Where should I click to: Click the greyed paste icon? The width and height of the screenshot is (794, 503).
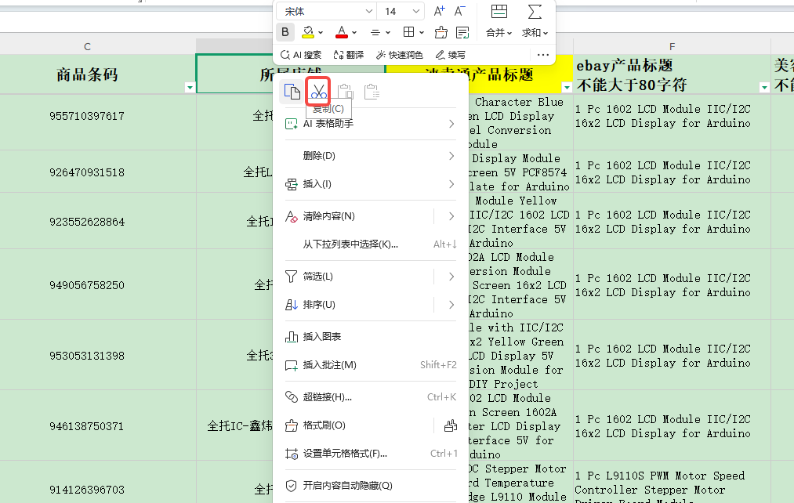tap(346, 92)
